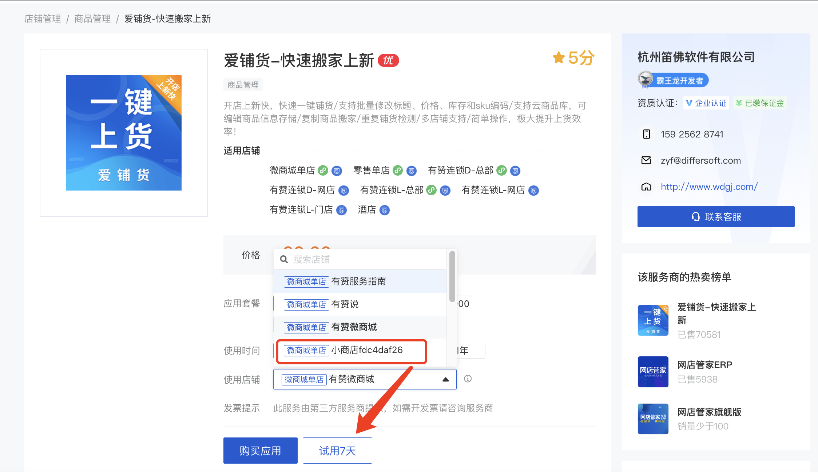Click the phone number 159 2562 8741
Screen dimensions: 818x472
[692, 134]
